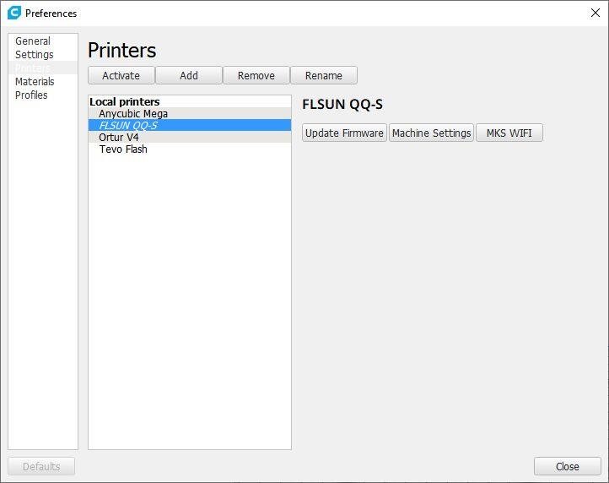Image resolution: width=609 pixels, height=483 pixels.
Task: Open the Profiles page in the sidebar
Action: (x=31, y=95)
